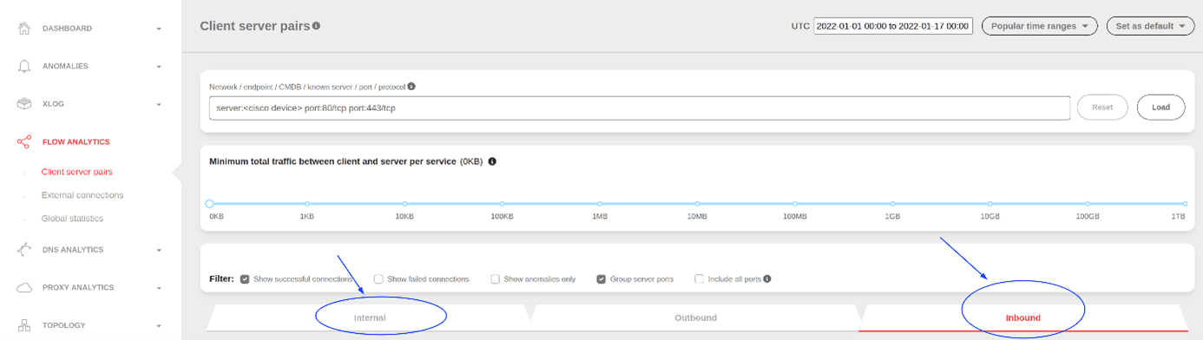Image resolution: width=1203 pixels, height=340 pixels.
Task: Expand the XLOG menu arrow
Action: pos(159,105)
